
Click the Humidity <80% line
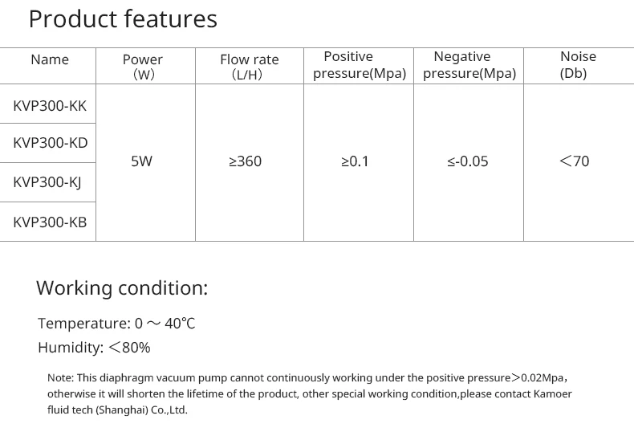click(94, 348)
